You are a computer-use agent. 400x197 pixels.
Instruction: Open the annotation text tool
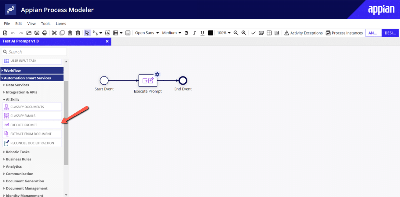coord(107,32)
